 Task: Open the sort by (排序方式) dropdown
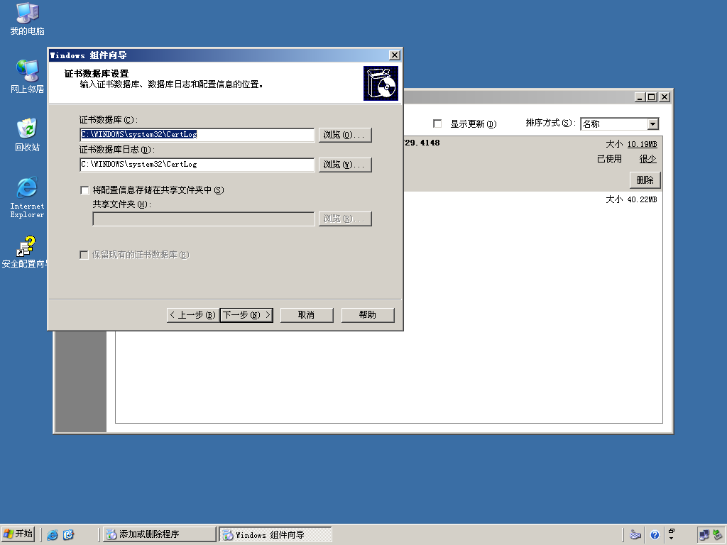[653, 123]
